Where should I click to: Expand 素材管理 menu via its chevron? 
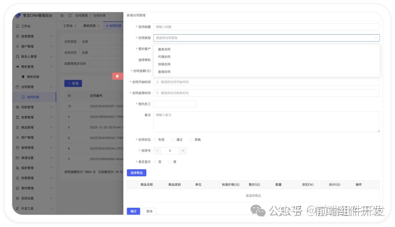[51, 188]
